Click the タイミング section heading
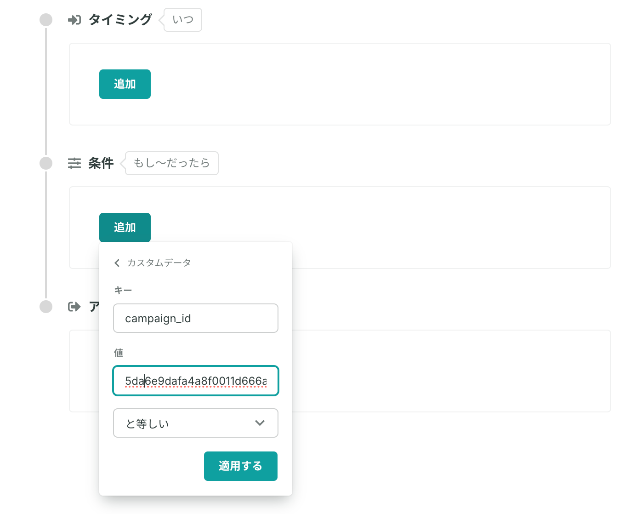 click(x=120, y=20)
